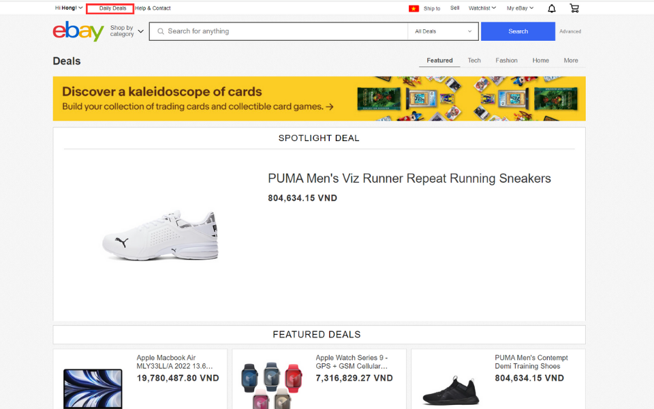The width and height of the screenshot is (654, 409).
Task: Open PUMA Men's Viz Runner Repeat title
Action: pyautogui.click(x=409, y=179)
